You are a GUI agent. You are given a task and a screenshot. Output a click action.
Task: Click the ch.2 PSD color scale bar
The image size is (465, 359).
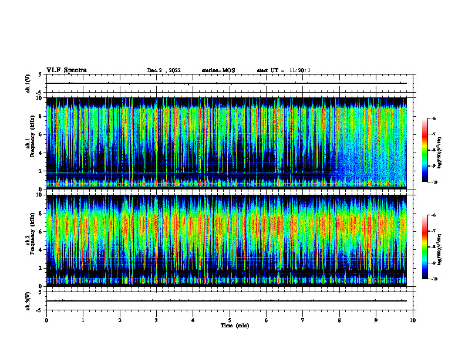coord(424,247)
